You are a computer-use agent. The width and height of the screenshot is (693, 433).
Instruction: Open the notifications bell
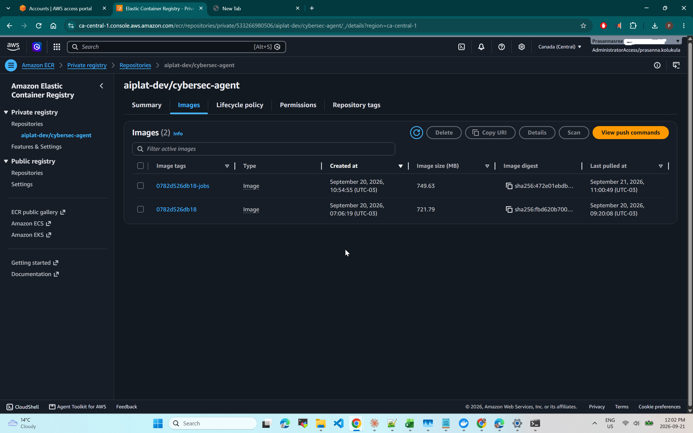pyautogui.click(x=481, y=47)
